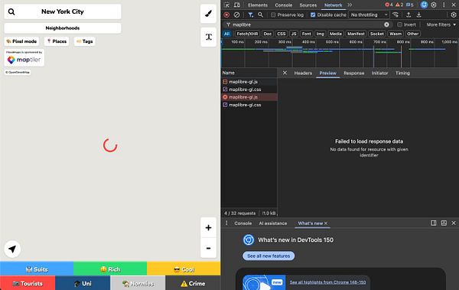Open the Initiator tab of the request

[x=379, y=73]
